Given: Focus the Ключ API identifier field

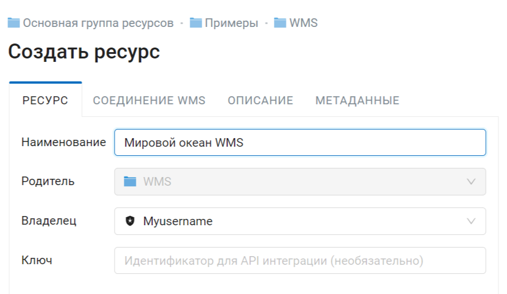Looking at the screenshot, I should coord(300,261).
